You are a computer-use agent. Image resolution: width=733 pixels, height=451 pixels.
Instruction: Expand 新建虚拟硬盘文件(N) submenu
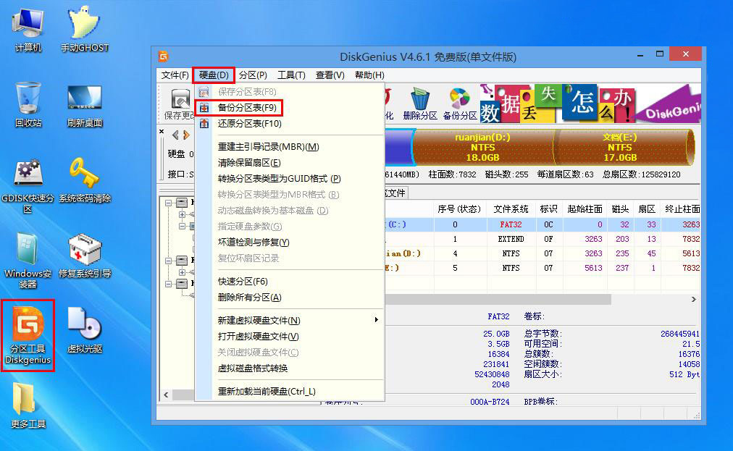(290, 321)
